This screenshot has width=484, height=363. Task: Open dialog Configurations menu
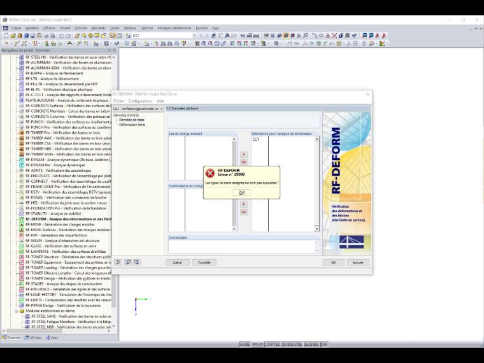pos(140,101)
